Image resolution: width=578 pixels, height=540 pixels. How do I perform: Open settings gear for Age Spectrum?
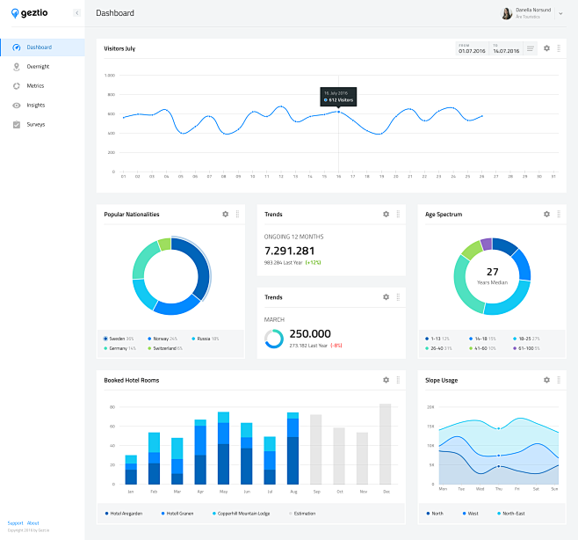tap(546, 214)
